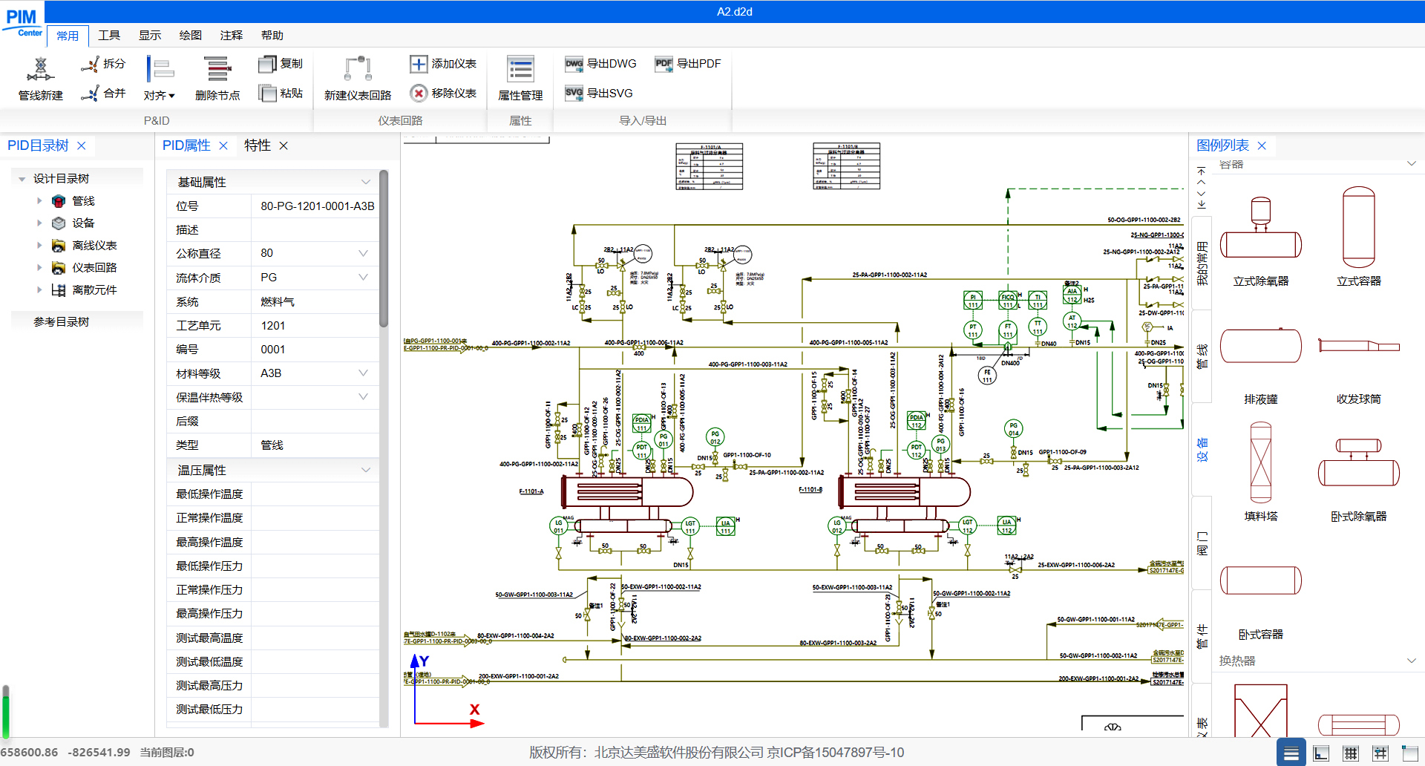Image resolution: width=1425 pixels, height=766 pixels.
Task: Click the properties panel vertical scrollbar
Action: pyautogui.click(x=384, y=249)
